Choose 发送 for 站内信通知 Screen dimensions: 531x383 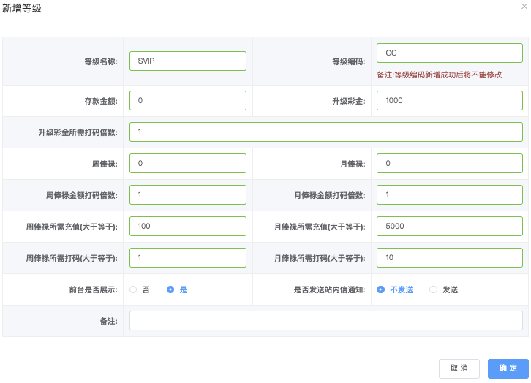[434, 289]
